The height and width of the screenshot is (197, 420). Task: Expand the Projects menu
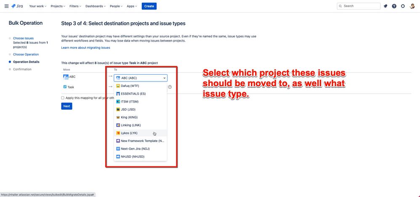pyautogui.click(x=58, y=6)
